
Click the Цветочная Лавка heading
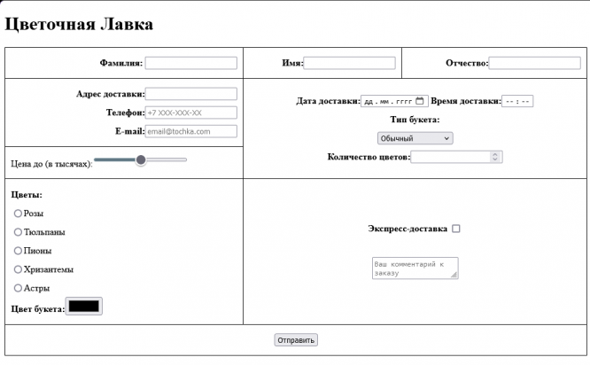tap(79, 25)
